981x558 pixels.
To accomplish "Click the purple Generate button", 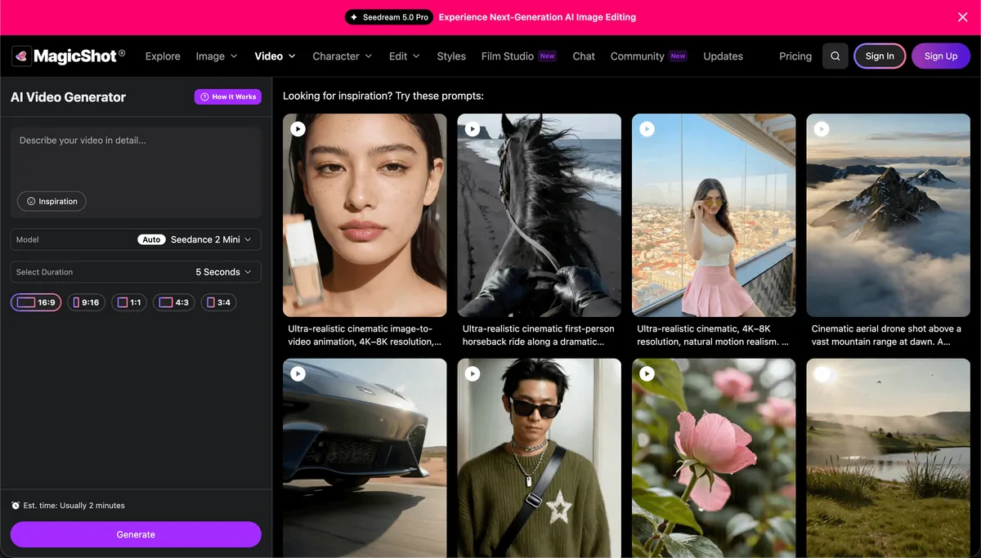I will click(136, 534).
